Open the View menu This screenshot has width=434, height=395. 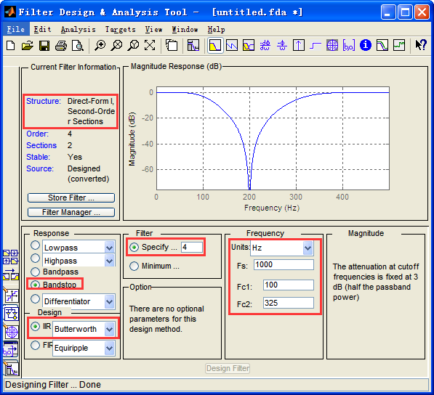click(153, 29)
